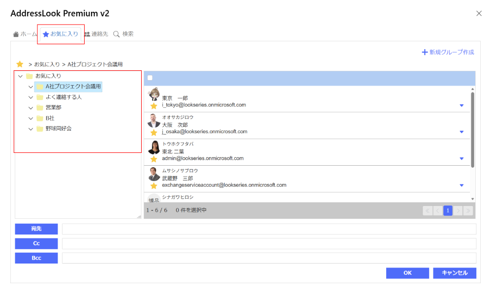The height and width of the screenshot is (295, 492).
Task: Open the 連絡先 tab
Action: 96,34
